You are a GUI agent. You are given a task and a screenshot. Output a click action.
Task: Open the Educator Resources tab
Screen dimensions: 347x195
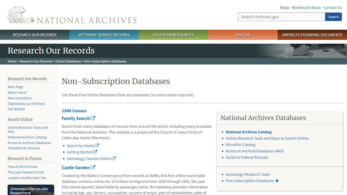[x=173, y=35]
